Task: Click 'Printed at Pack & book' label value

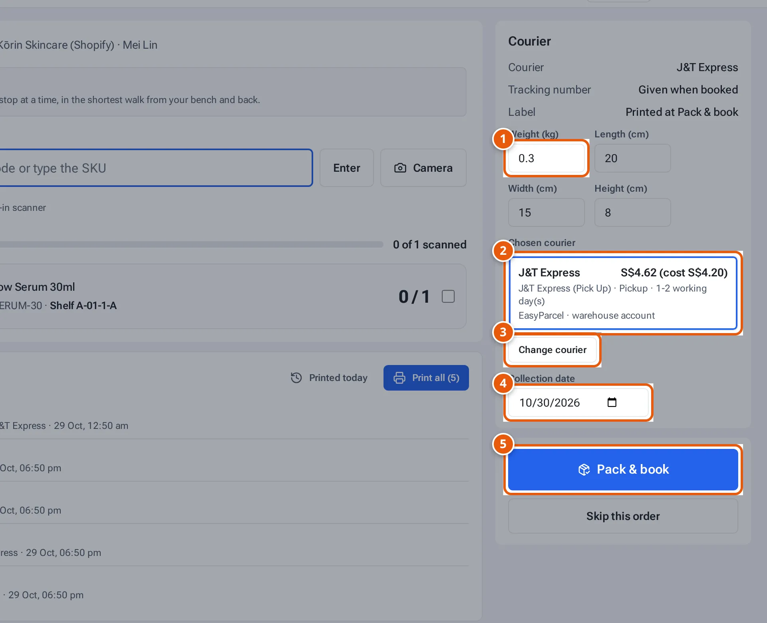Action: [x=682, y=112]
